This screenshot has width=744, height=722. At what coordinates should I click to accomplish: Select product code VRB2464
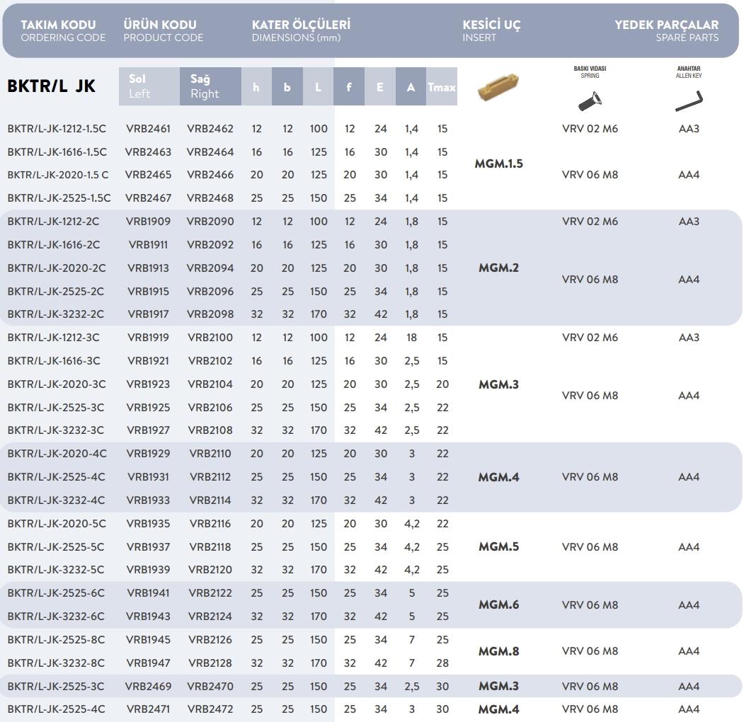(210, 151)
